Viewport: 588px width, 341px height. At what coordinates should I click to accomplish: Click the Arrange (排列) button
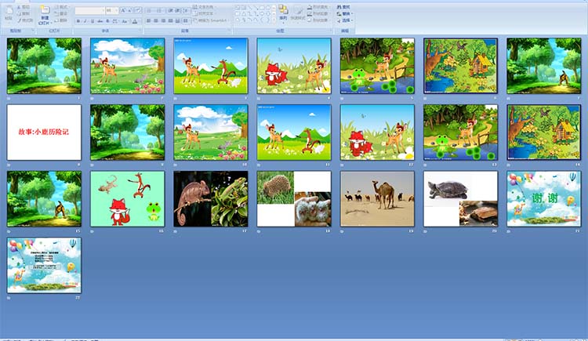(283, 13)
